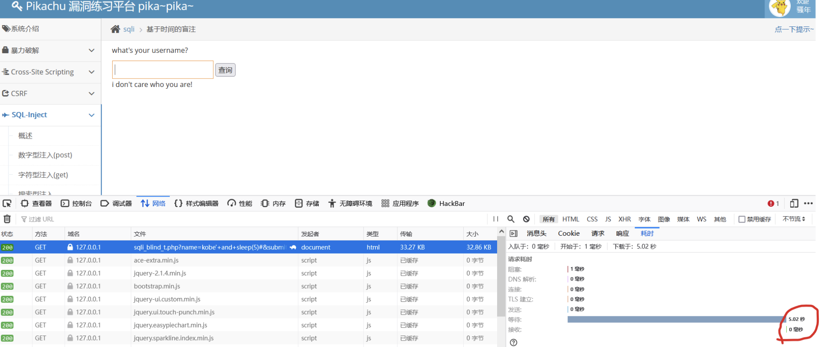Switch to the 请求 request tab
The width and height of the screenshot is (838, 347).
[x=598, y=234]
